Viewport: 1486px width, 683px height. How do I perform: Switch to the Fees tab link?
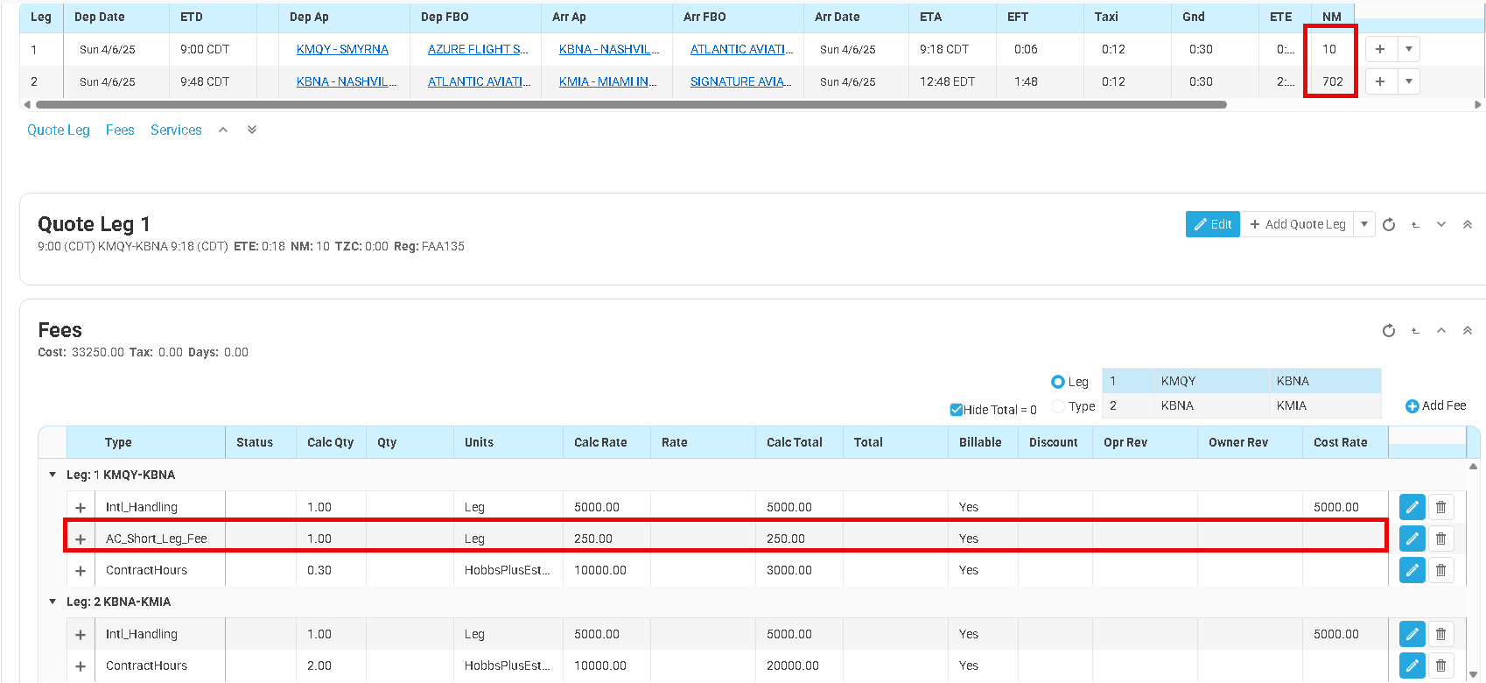tap(120, 130)
